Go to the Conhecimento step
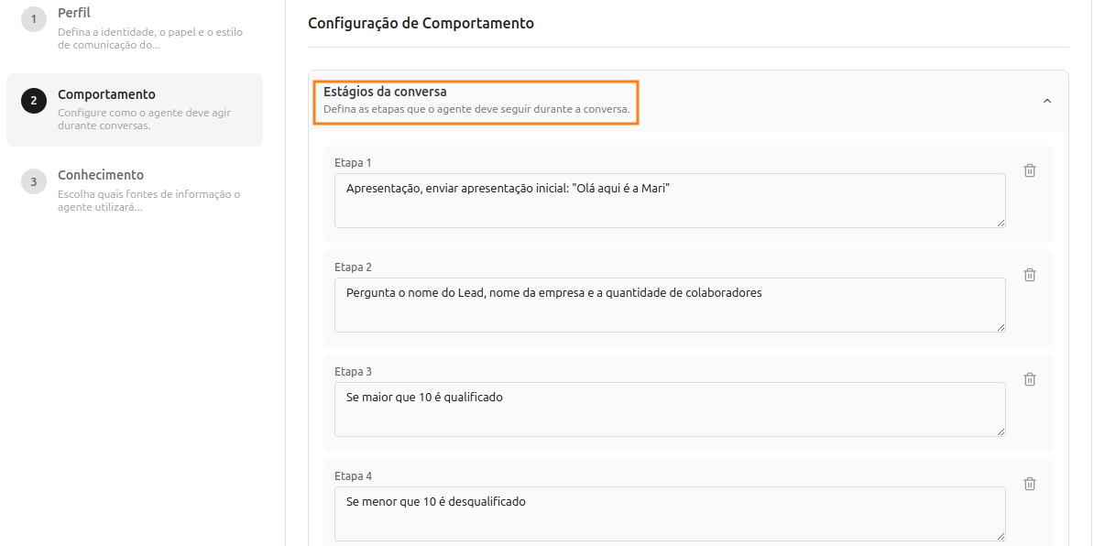The height and width of the screenshot is (546, 1105). 101,175
